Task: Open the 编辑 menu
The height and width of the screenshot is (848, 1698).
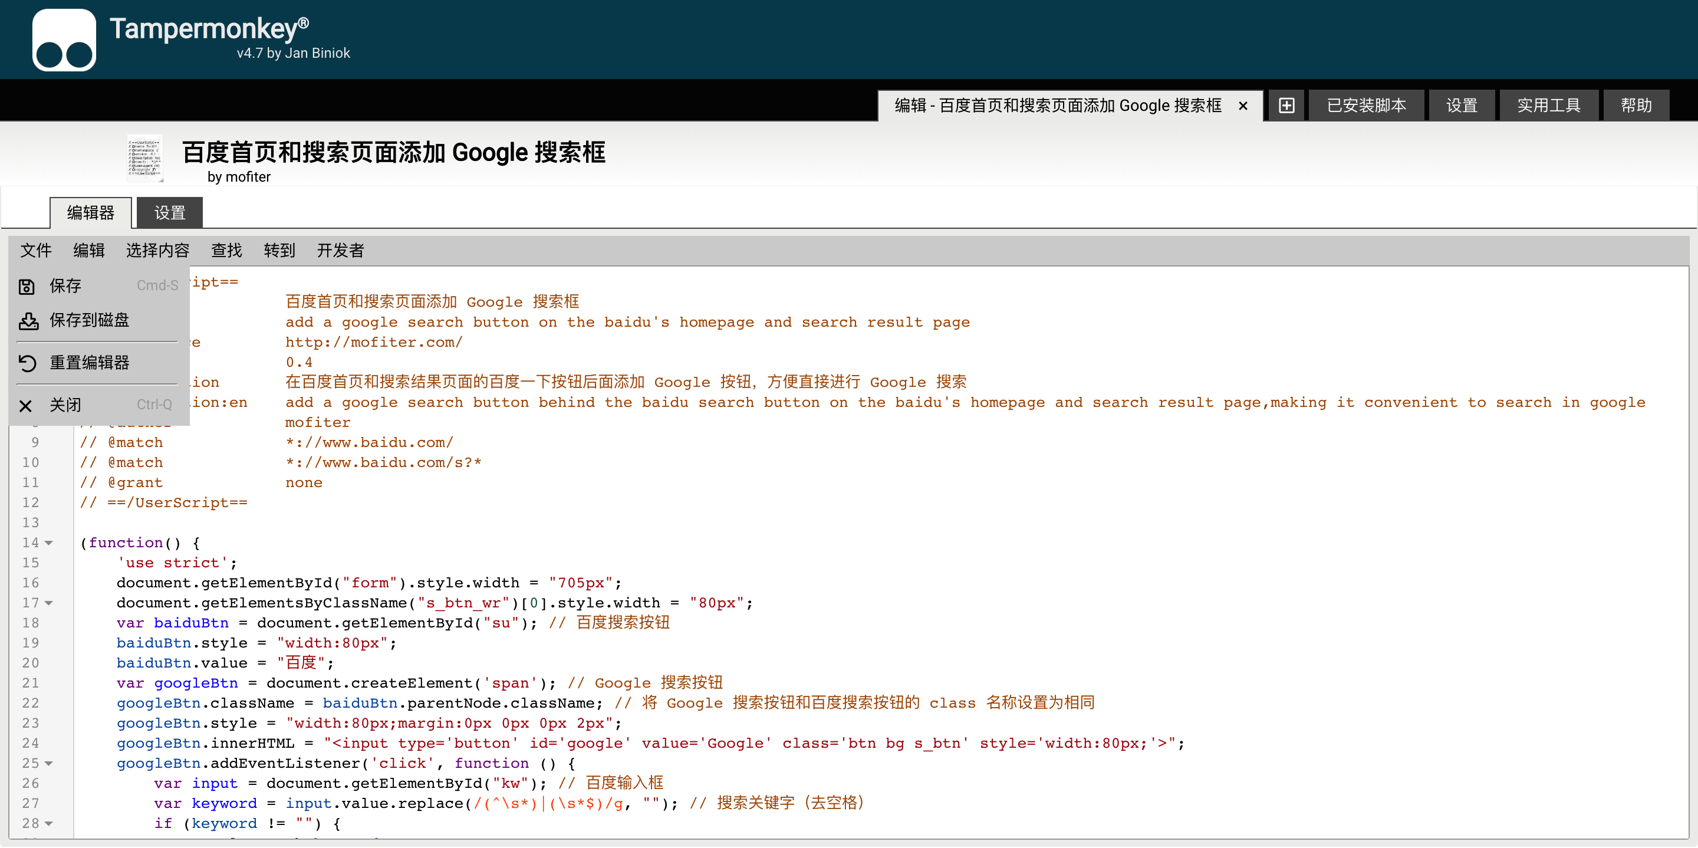Action: (x=89, y=251)
